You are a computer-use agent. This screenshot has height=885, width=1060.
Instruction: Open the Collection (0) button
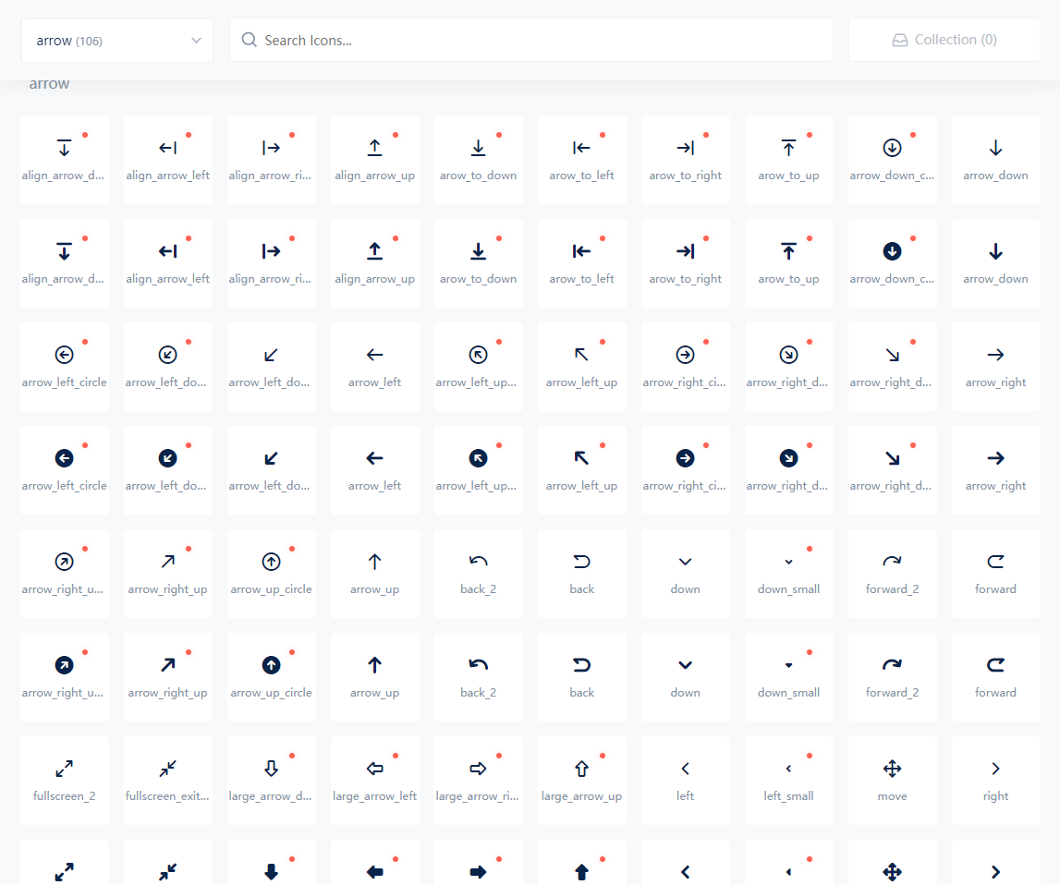point(944,41)
